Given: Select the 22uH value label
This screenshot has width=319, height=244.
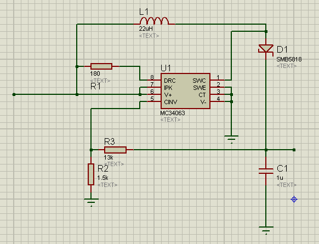Looking at the screenshot, I should (x=146, y=29).
